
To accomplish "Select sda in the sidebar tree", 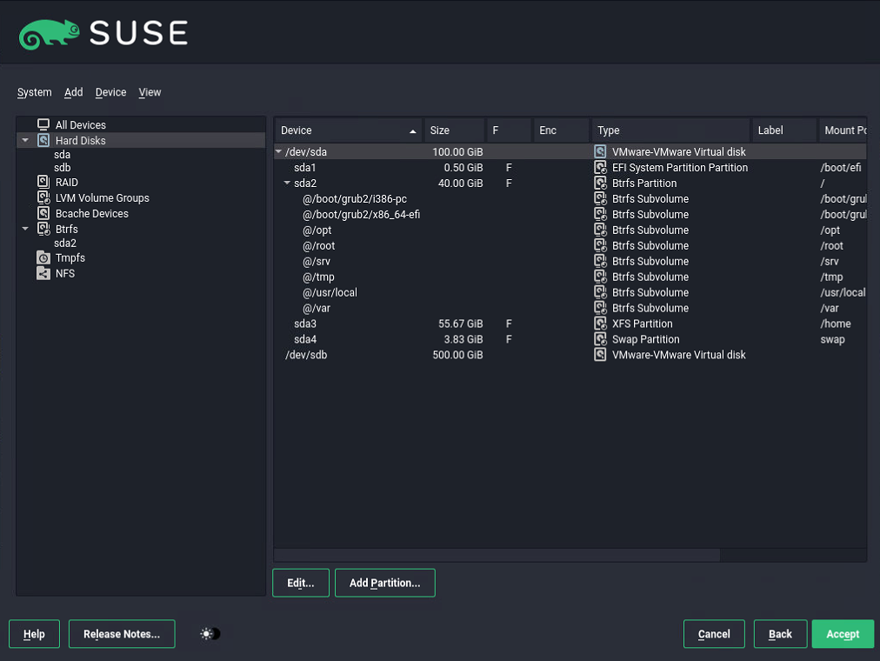I will pyautogui.click(x=63, y=154).
